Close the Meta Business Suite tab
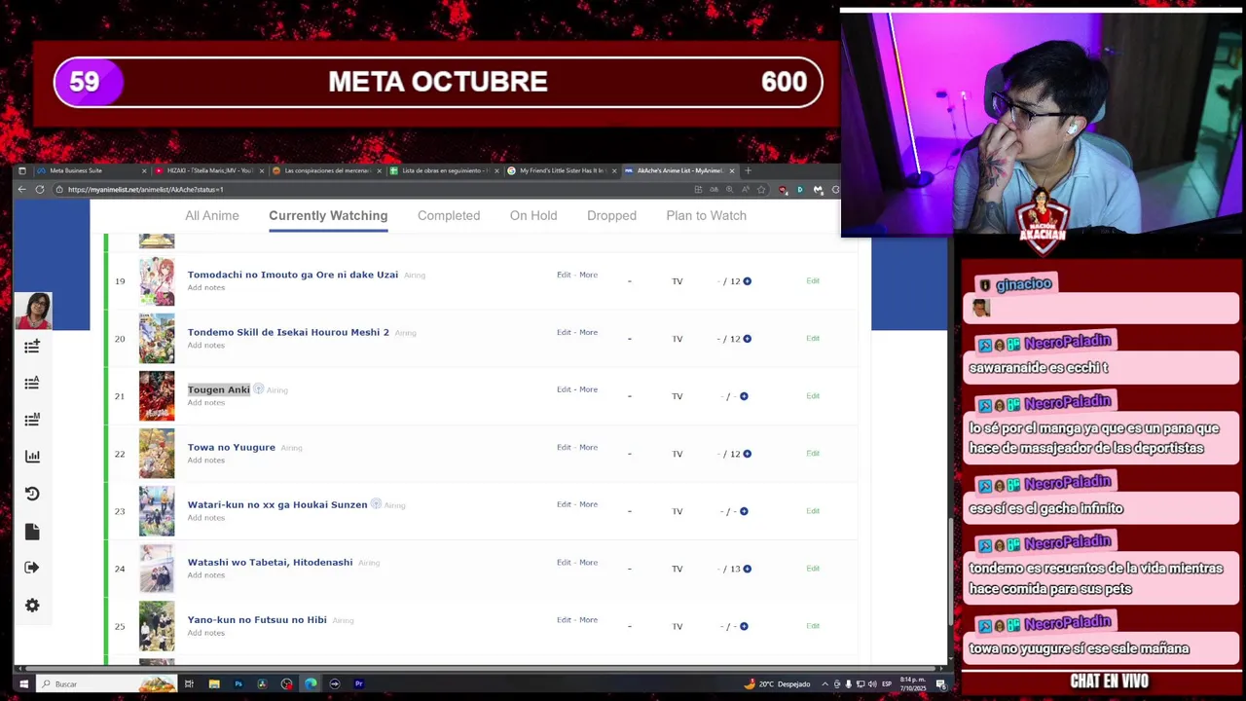 point(144,170)
